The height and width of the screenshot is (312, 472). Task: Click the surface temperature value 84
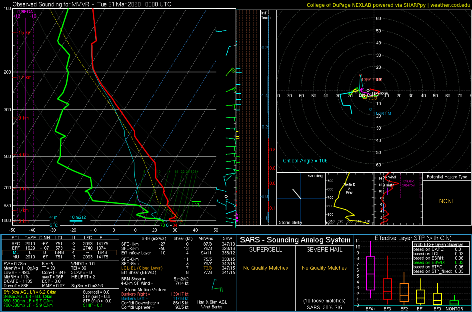[174, 225]
